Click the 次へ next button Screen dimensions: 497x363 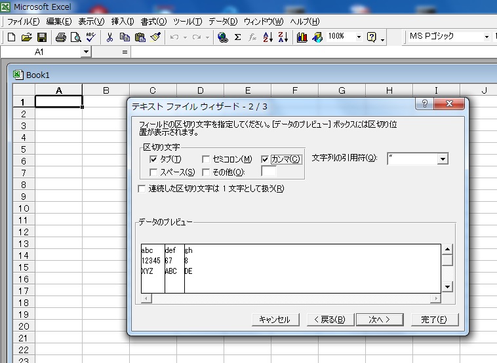pos(380,320)
